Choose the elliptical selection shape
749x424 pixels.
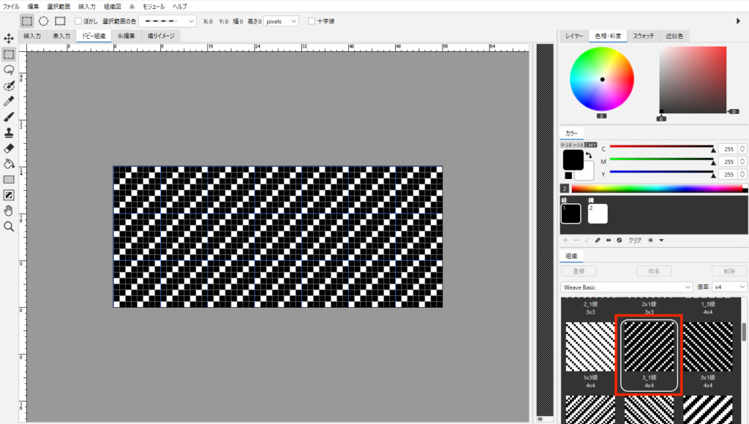44,21
